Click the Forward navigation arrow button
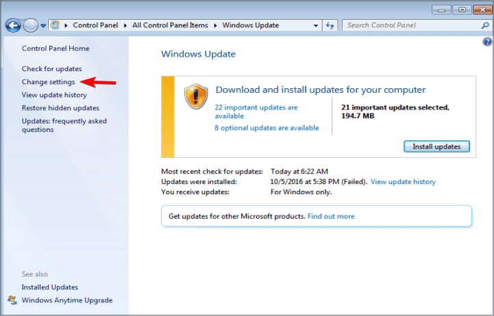This screenshot has width=494, height=316. [31, 25]
